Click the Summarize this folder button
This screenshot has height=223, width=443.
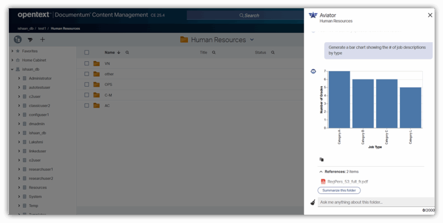point(339,190)
